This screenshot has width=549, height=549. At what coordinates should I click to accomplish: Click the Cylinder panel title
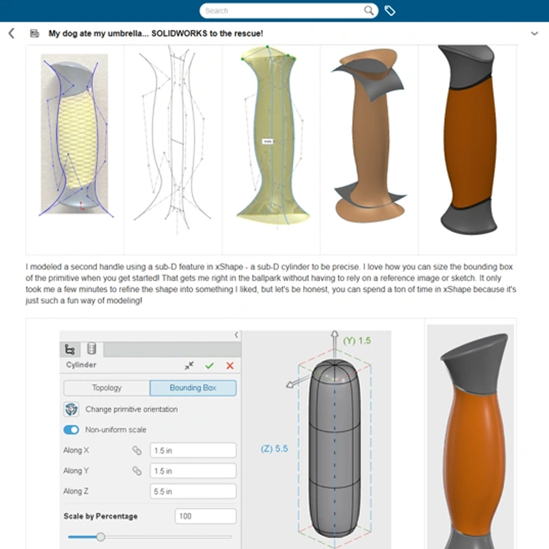(81, 365)
